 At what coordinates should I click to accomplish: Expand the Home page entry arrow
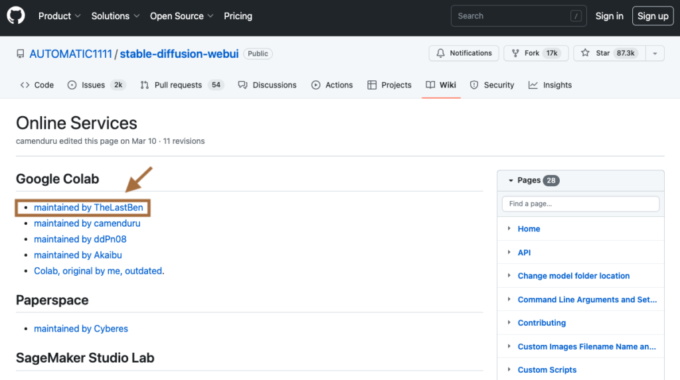[509, 228]
